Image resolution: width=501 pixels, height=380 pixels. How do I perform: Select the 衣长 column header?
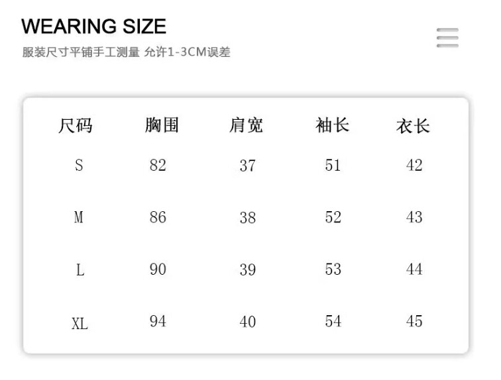[x=413, y=126]
